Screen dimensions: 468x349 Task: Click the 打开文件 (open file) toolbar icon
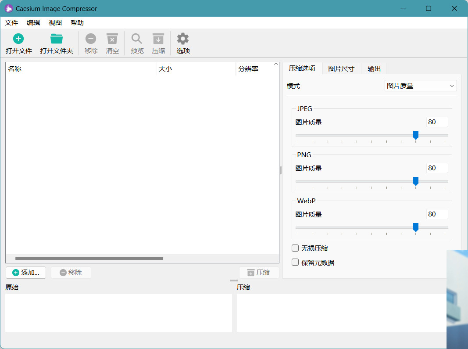pos(18,39)
